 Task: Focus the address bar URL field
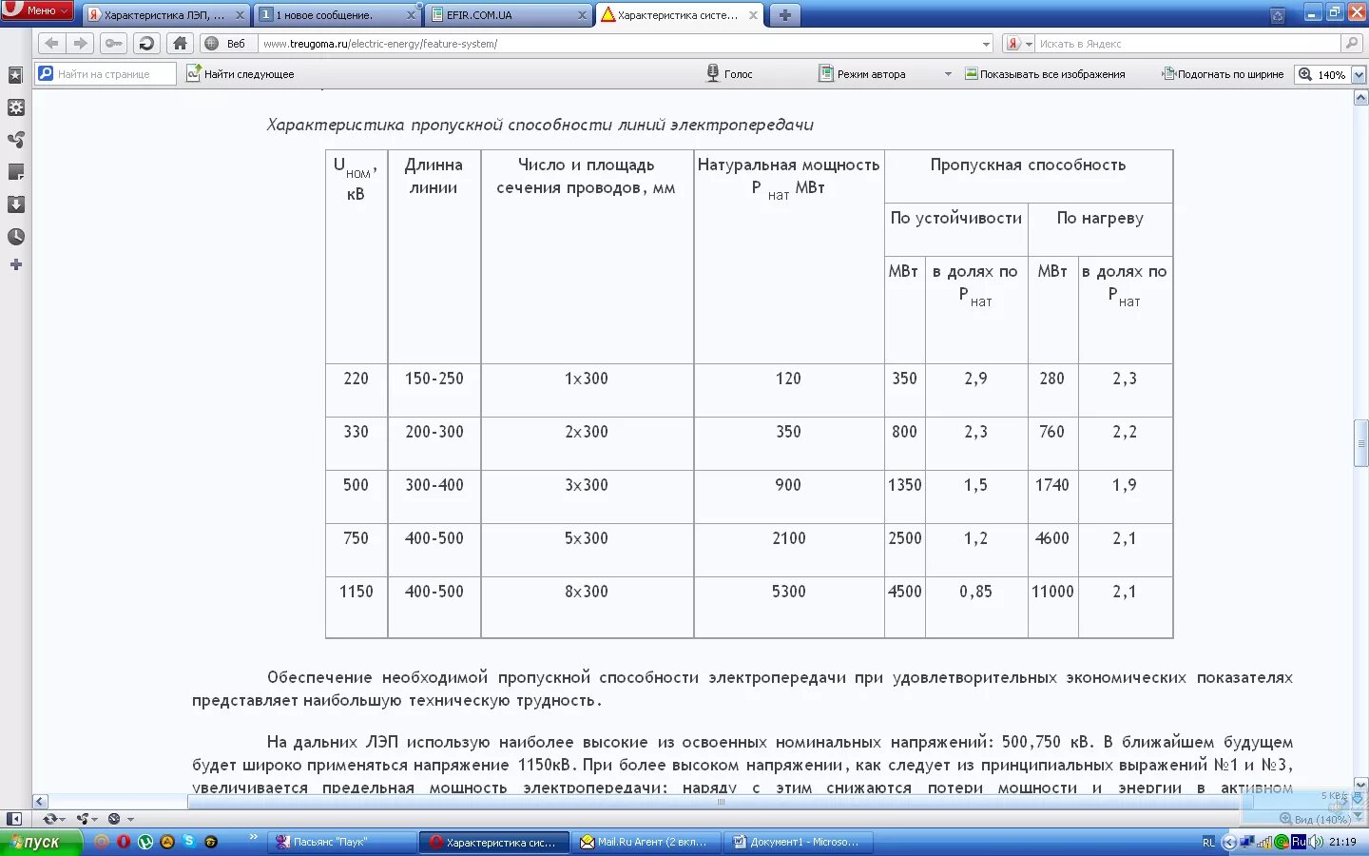618,44
